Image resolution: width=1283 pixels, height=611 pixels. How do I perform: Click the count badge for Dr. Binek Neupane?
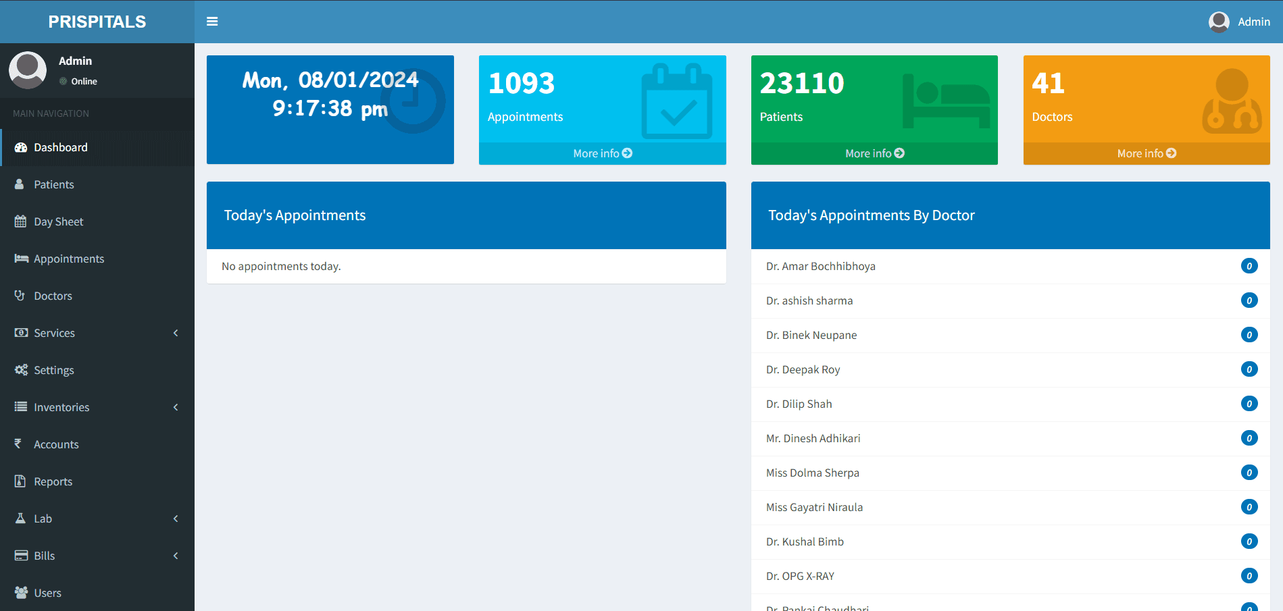pyautogui.click(x=1249, y=335)
